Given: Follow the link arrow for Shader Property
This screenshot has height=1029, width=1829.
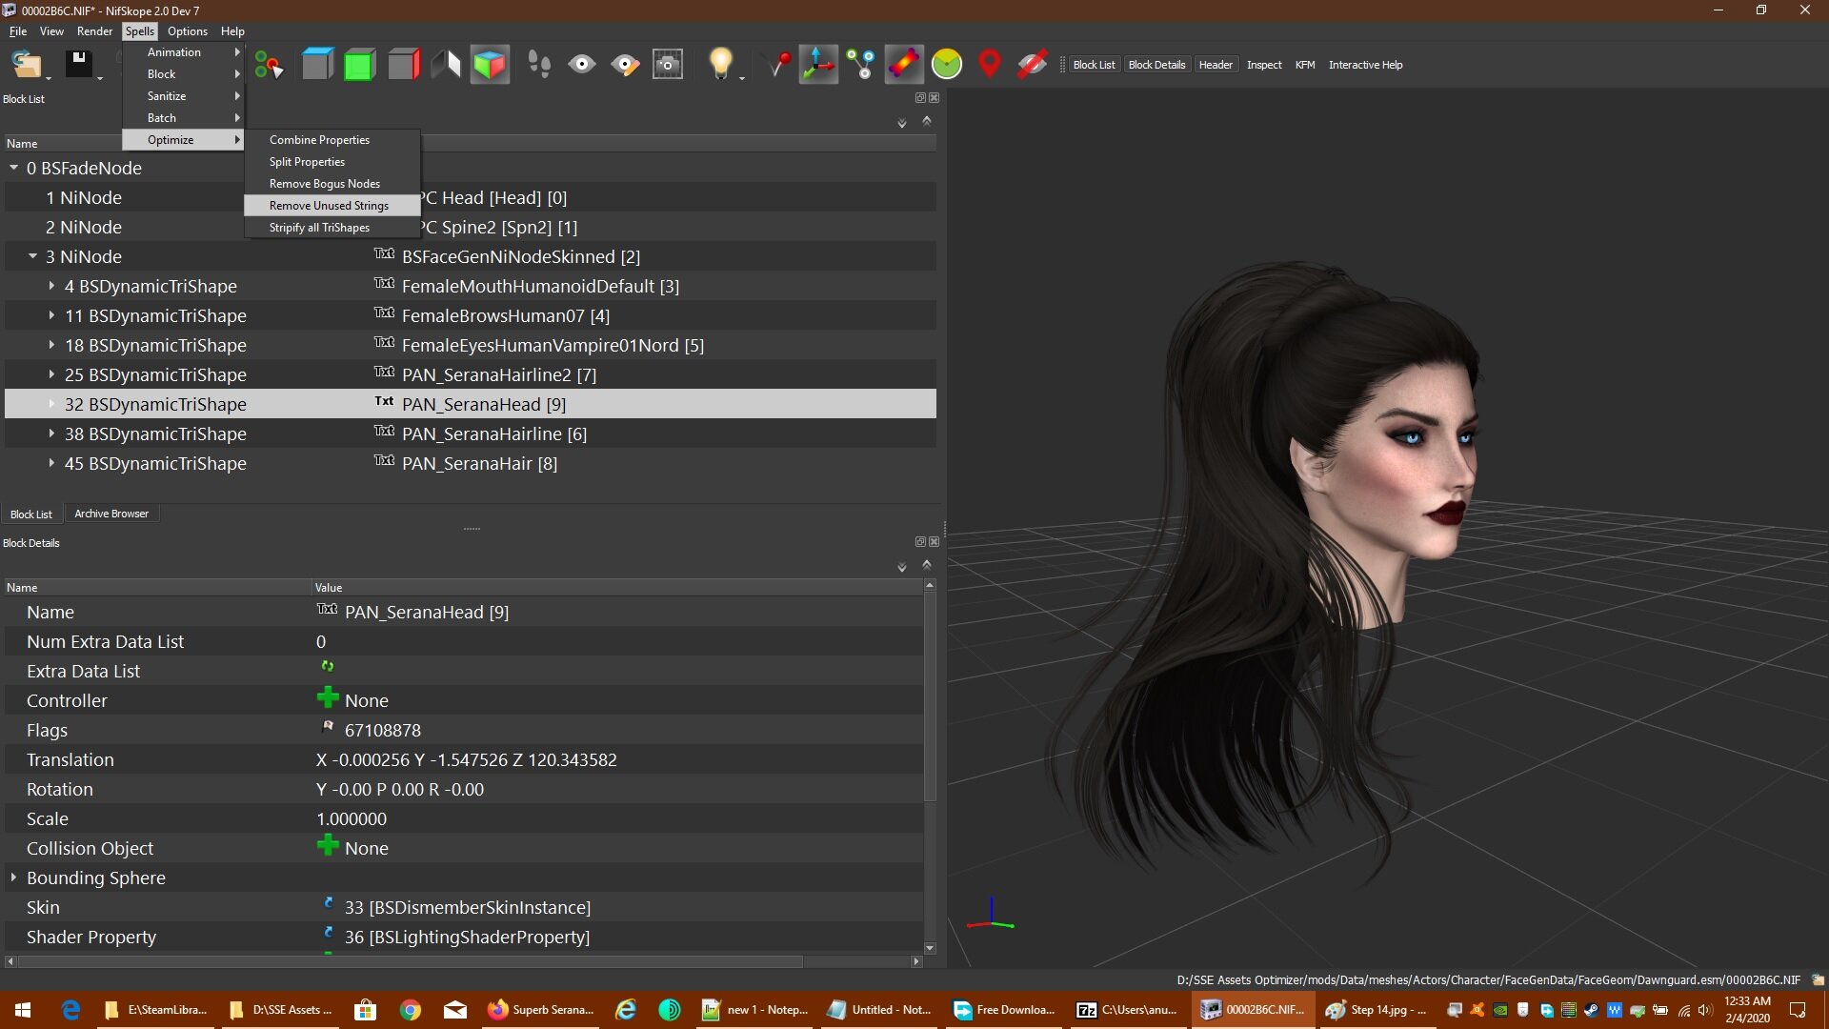Looking at the screenshot, I should pos(329,933).
